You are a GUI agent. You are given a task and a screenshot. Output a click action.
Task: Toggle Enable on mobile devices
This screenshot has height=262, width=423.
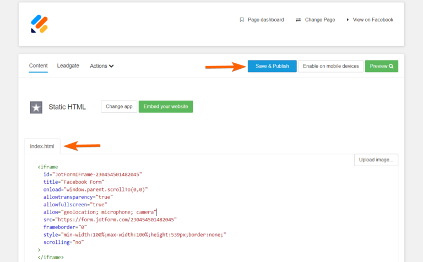[330, 66]
